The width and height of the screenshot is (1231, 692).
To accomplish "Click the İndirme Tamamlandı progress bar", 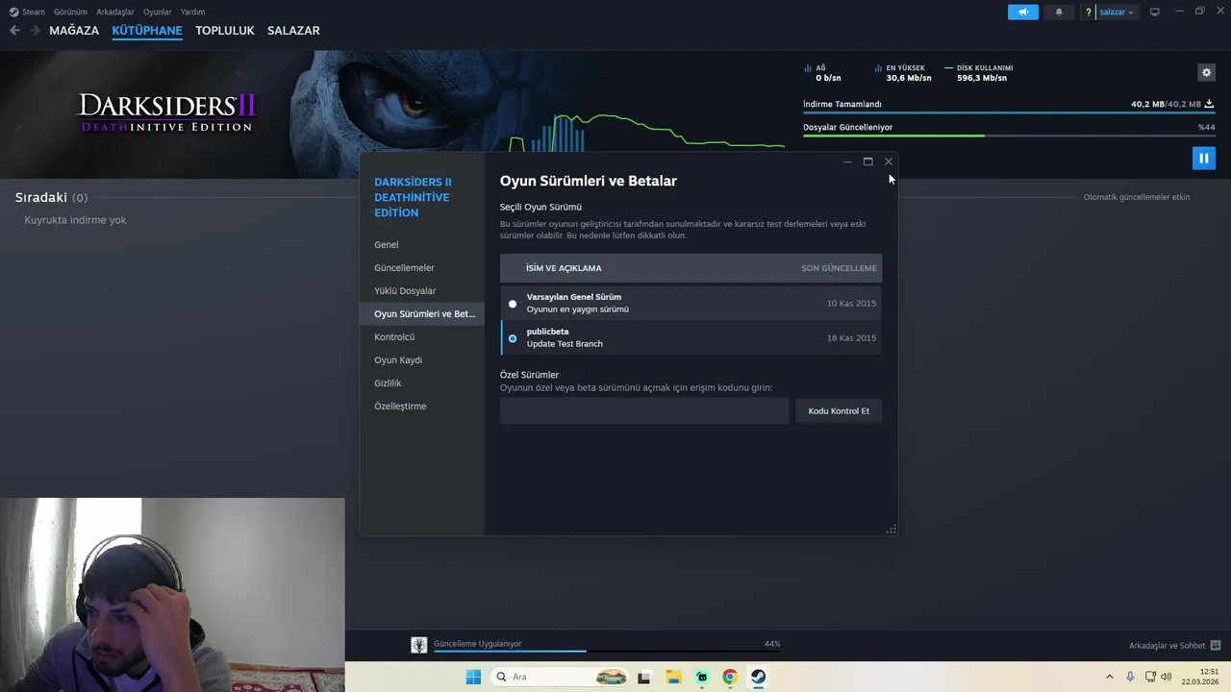I will (1009, 113).
